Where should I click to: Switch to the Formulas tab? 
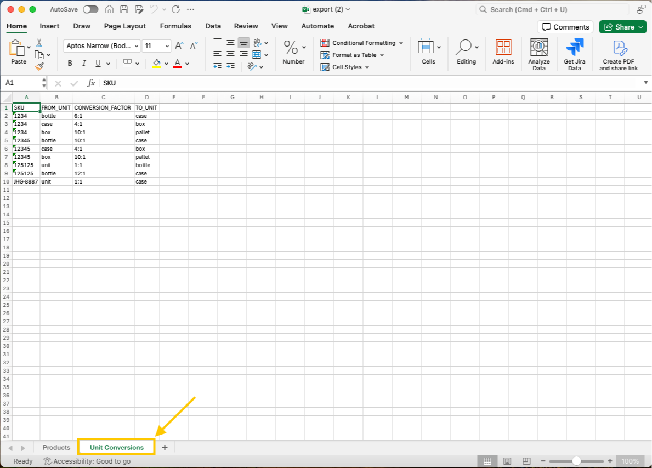(175, 26)
